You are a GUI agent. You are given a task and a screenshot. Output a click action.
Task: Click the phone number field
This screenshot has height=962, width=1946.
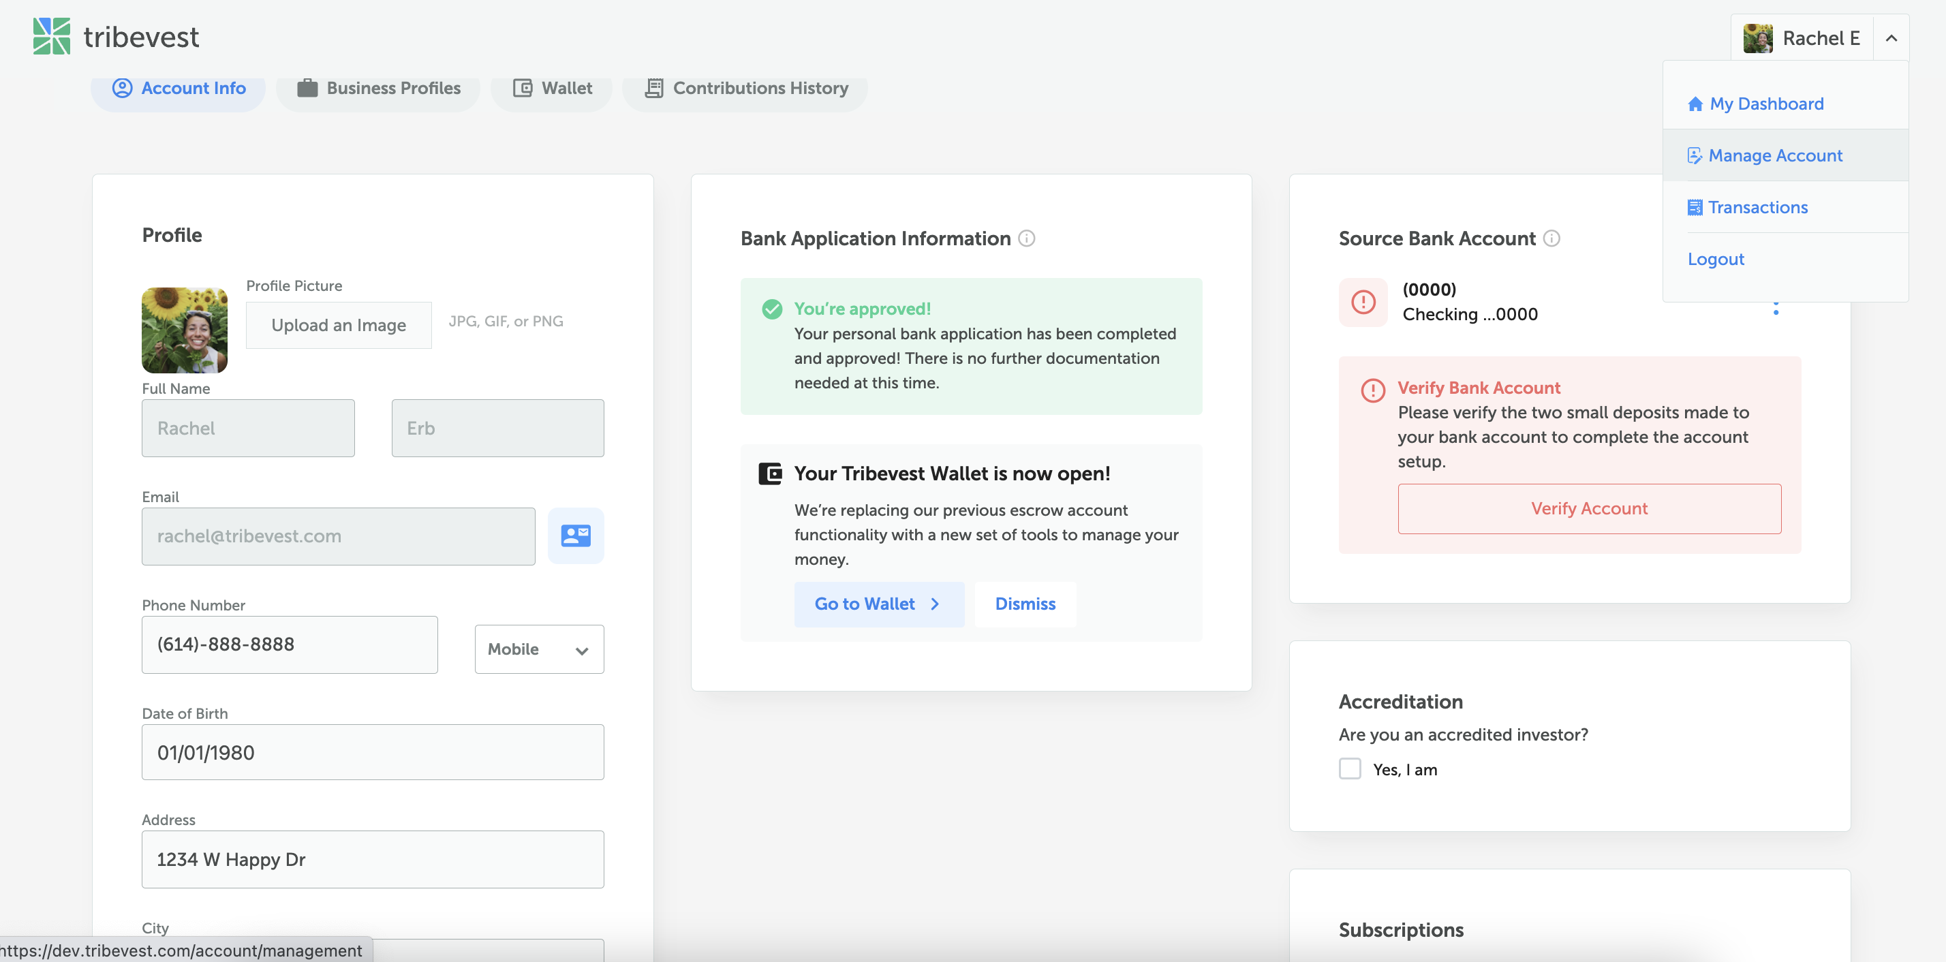coord(290,645)
